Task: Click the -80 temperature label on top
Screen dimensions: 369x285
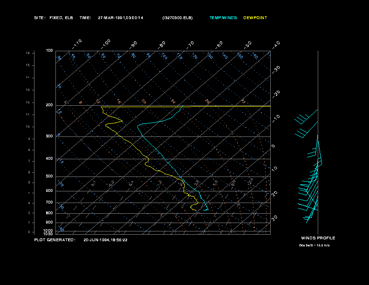Action: (162, 45)
